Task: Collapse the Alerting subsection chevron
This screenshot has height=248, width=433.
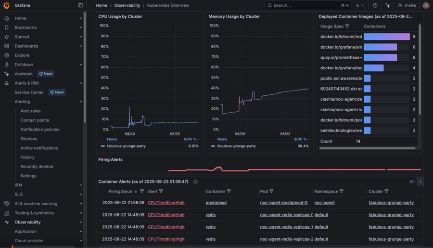Action: tap(81, 102)
